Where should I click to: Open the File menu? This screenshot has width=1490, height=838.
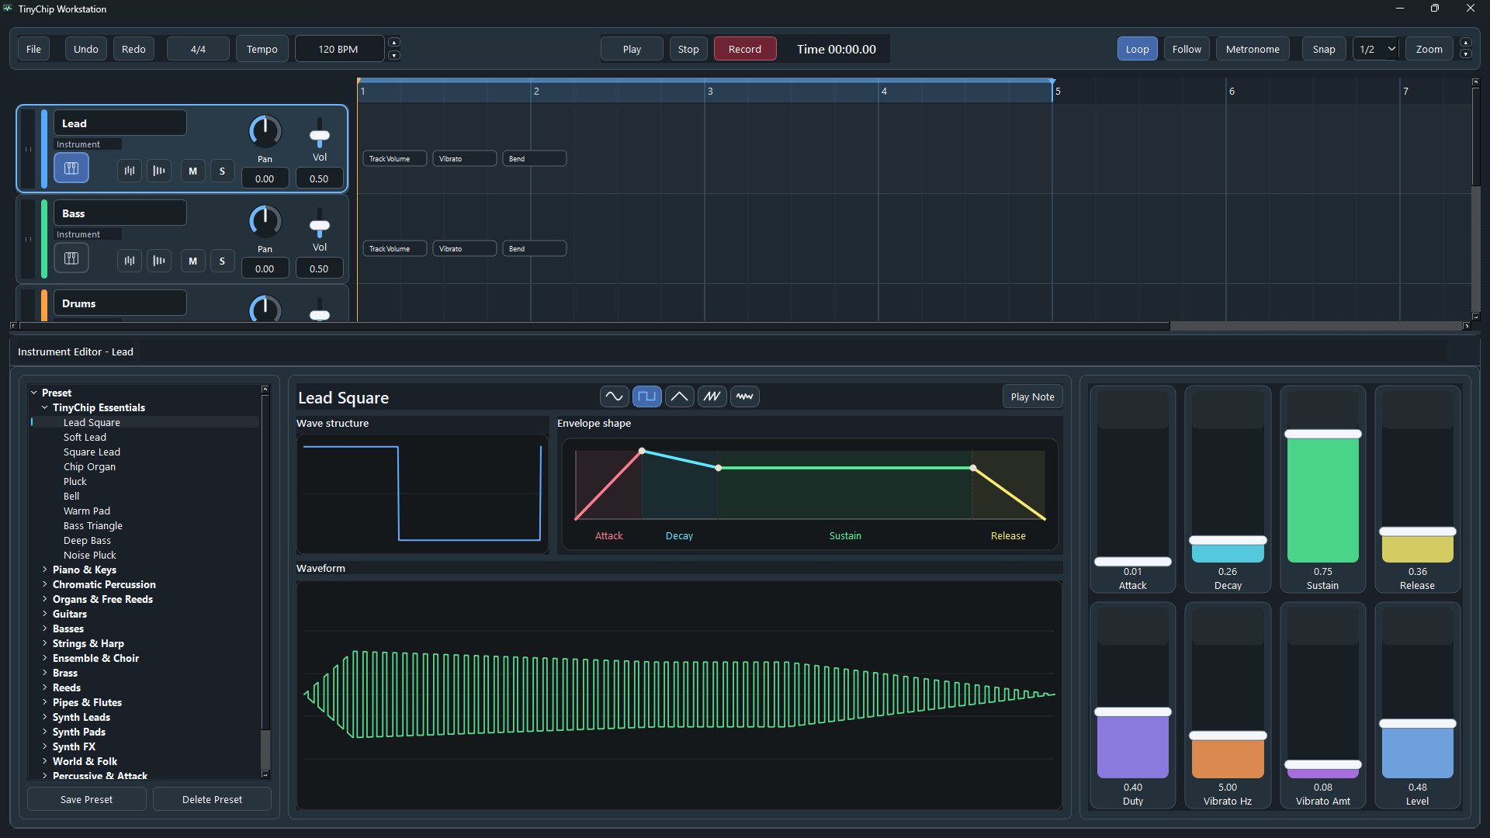33,49
